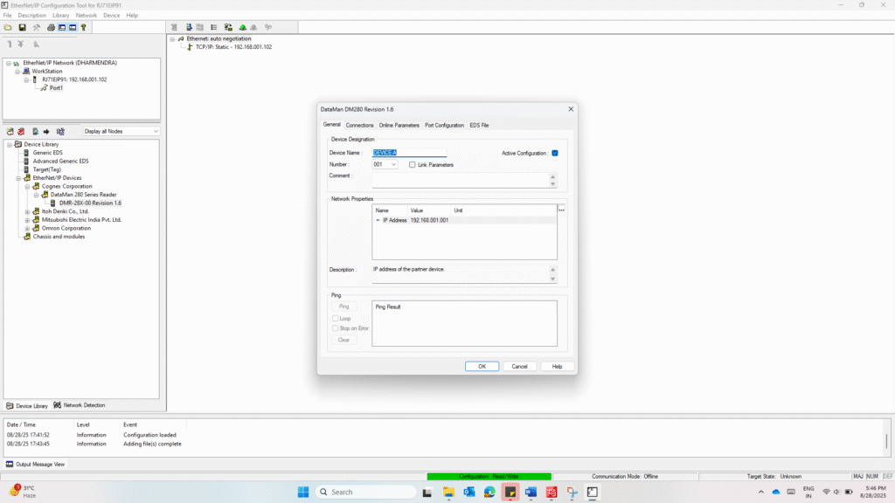The image size is (895, 503).
Task: Collapse the Ethernet: auto negotiation node
Action: tap(172, 38)
